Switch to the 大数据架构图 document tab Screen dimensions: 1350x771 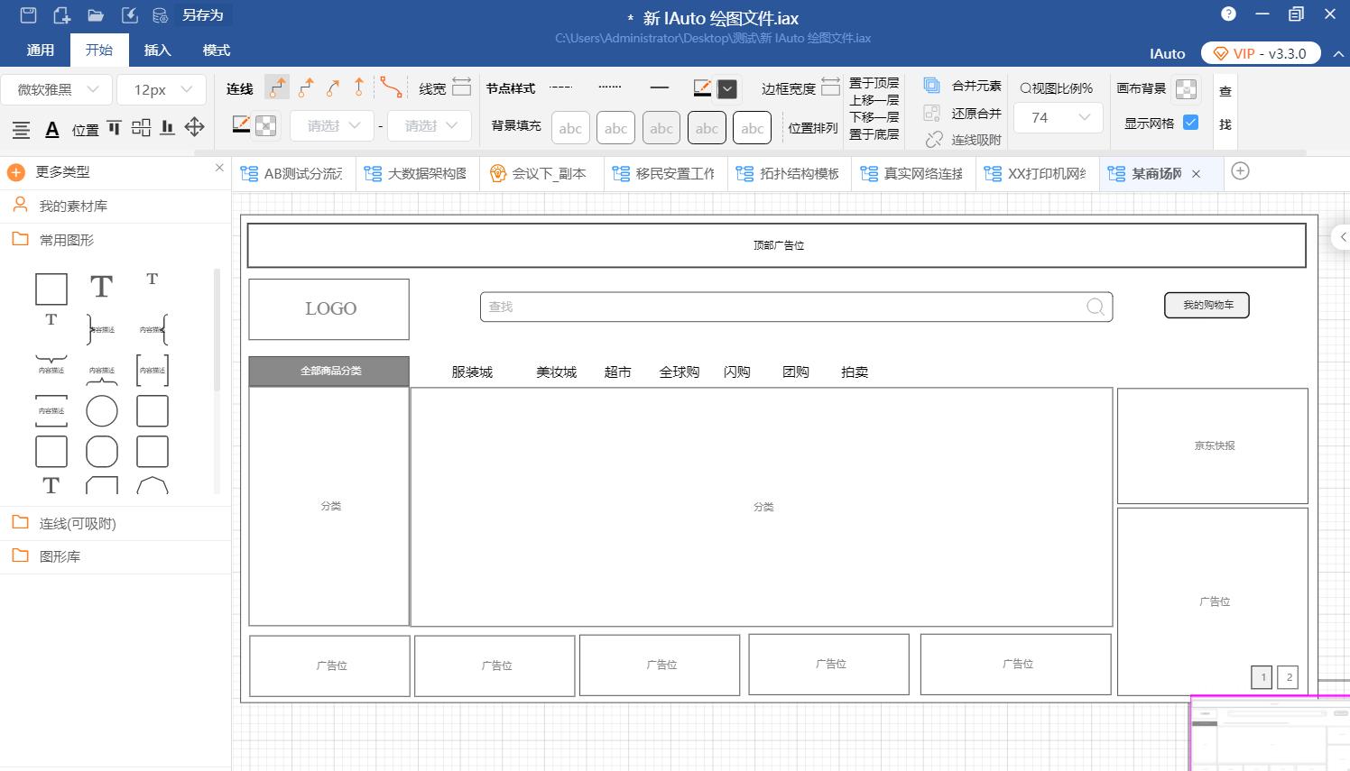pos(428,173)
